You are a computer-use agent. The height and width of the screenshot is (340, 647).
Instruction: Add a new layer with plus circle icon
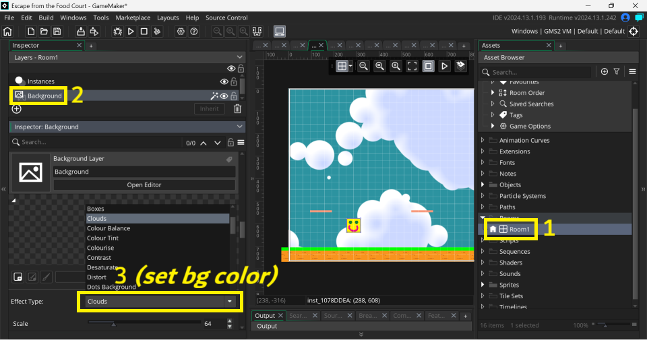pos(17,109)
